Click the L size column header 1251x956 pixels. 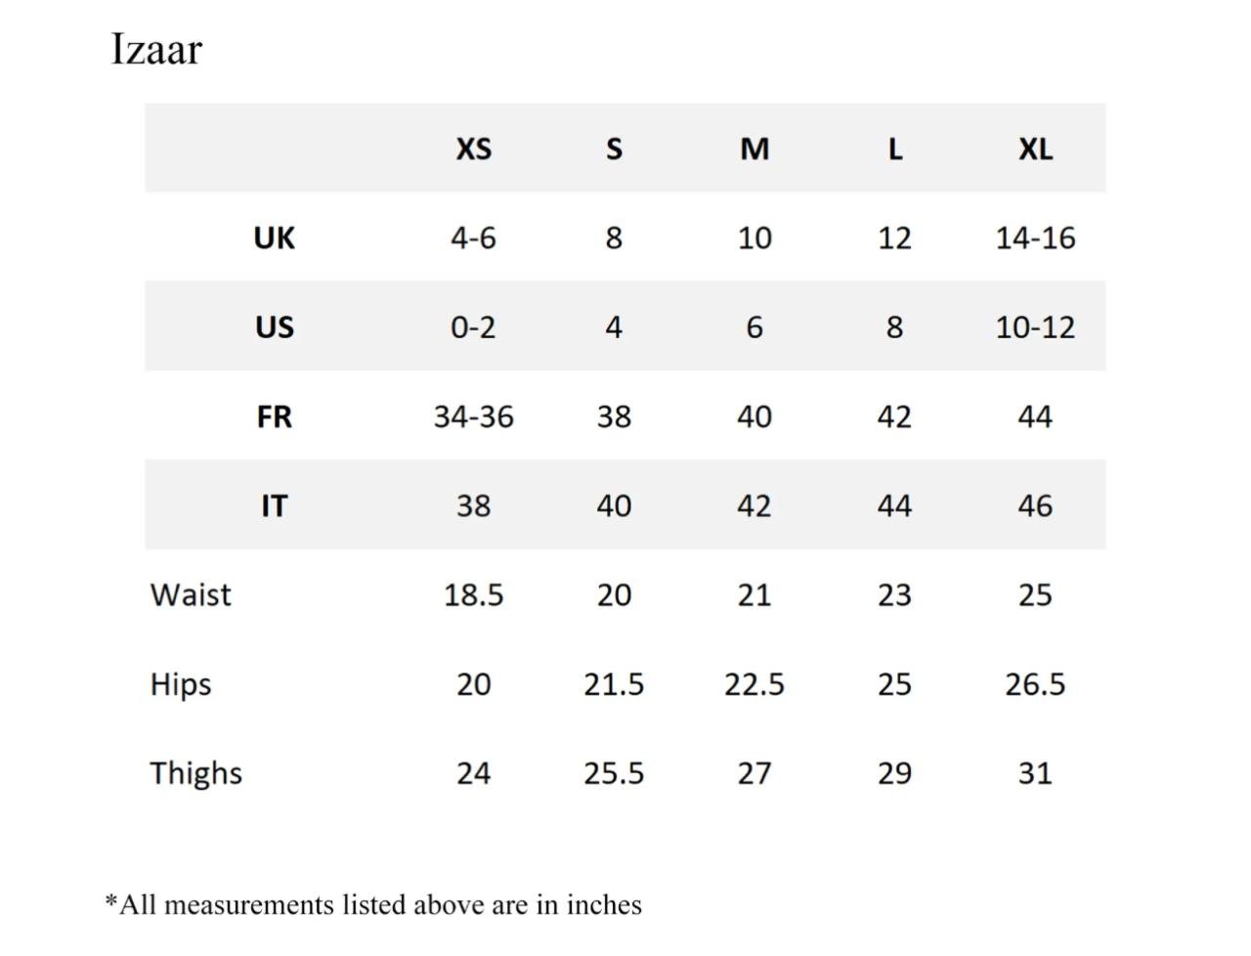tap(894, 149)
